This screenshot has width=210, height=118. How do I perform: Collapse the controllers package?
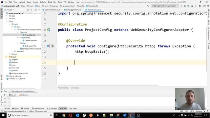(18, 38)
